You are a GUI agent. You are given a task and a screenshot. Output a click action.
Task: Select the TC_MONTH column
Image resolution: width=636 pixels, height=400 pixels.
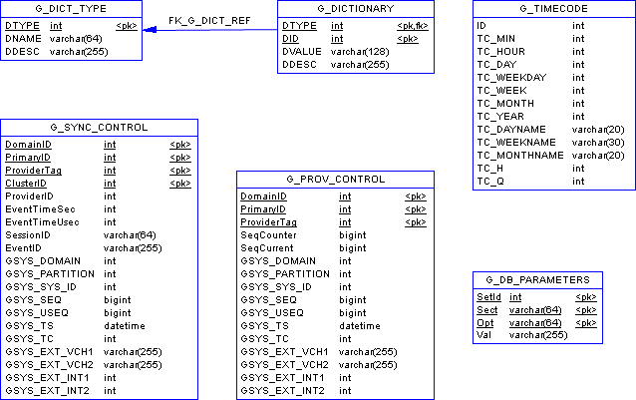pyautogui.click(x=505, y=104)
